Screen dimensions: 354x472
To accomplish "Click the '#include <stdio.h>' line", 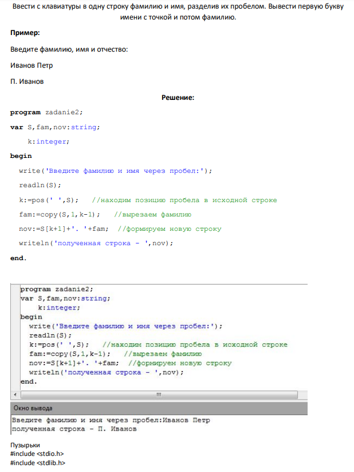I will (37, 454).
